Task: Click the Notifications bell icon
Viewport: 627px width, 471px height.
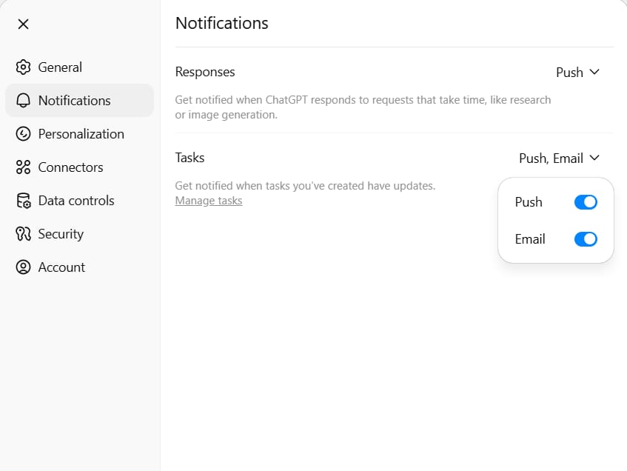Action: (x=23, y=101)
